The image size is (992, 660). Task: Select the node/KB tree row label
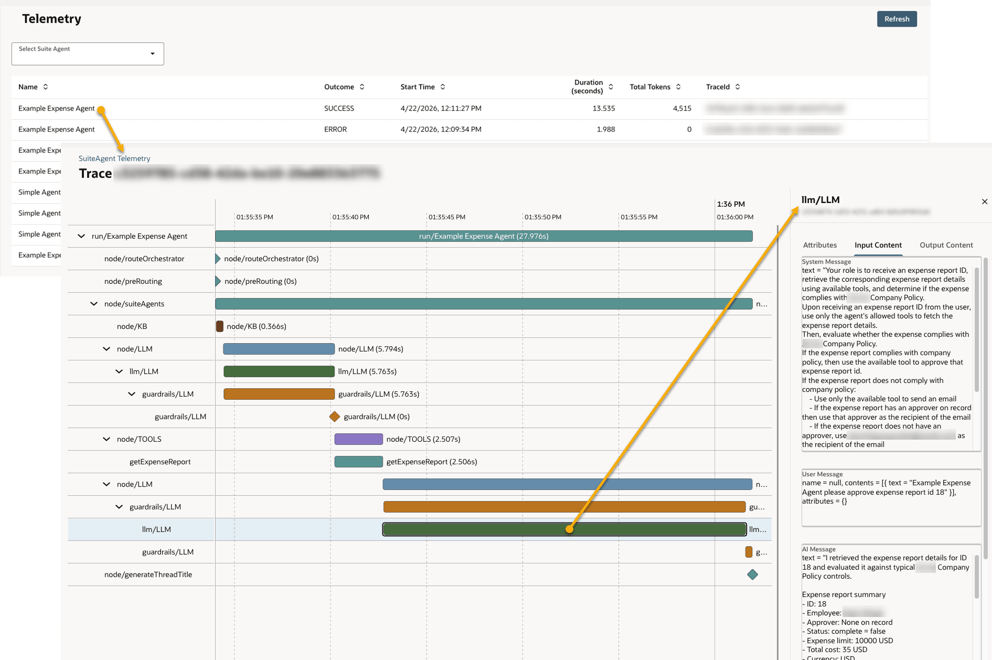tap(132, 326)
